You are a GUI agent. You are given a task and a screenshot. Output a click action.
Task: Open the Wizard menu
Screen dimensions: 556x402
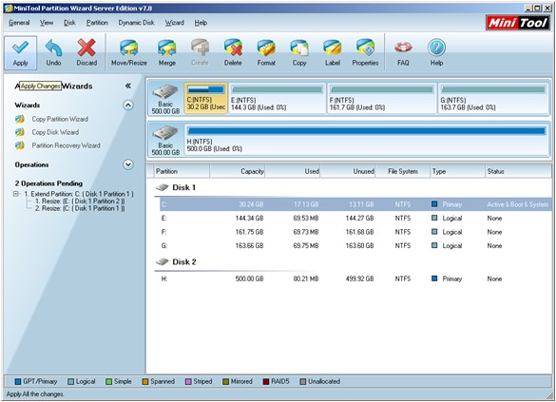click(x=175, y=23)
